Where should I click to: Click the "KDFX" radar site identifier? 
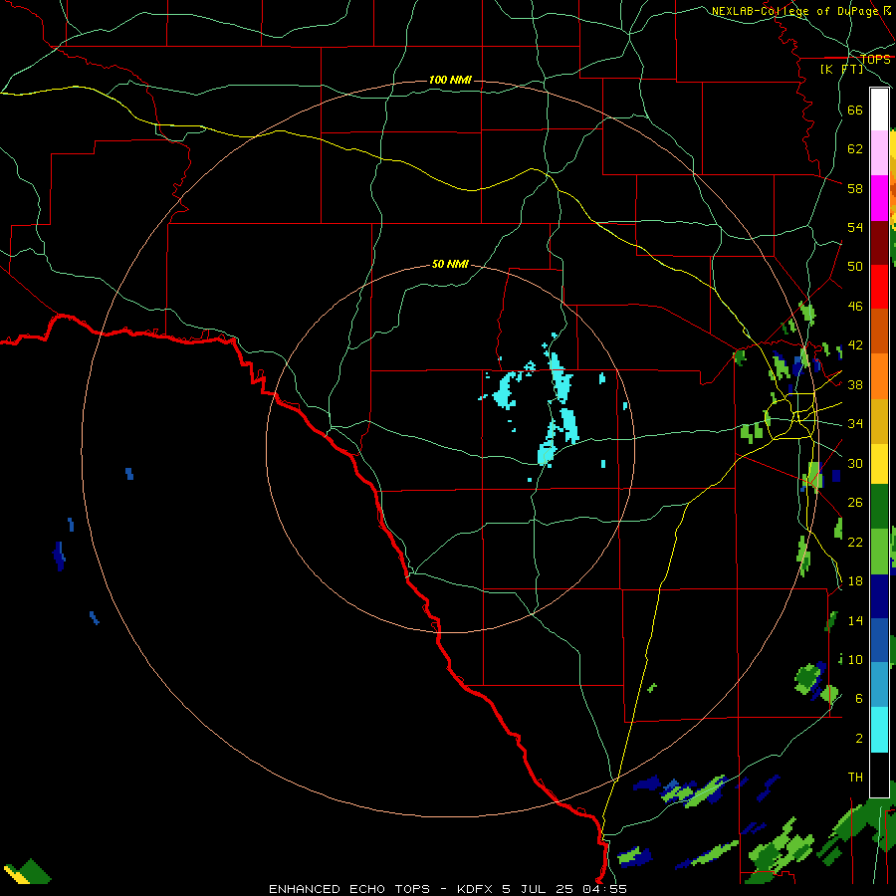(x=476, y=889)
